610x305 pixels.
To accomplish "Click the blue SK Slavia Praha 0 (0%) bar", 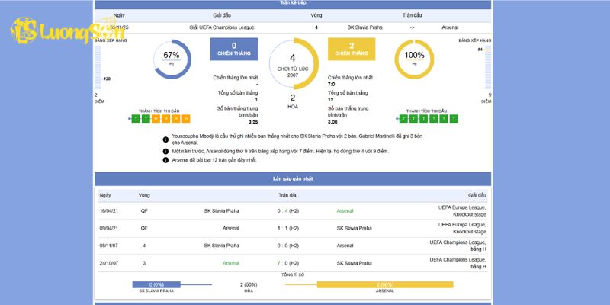I will (156, 284).
